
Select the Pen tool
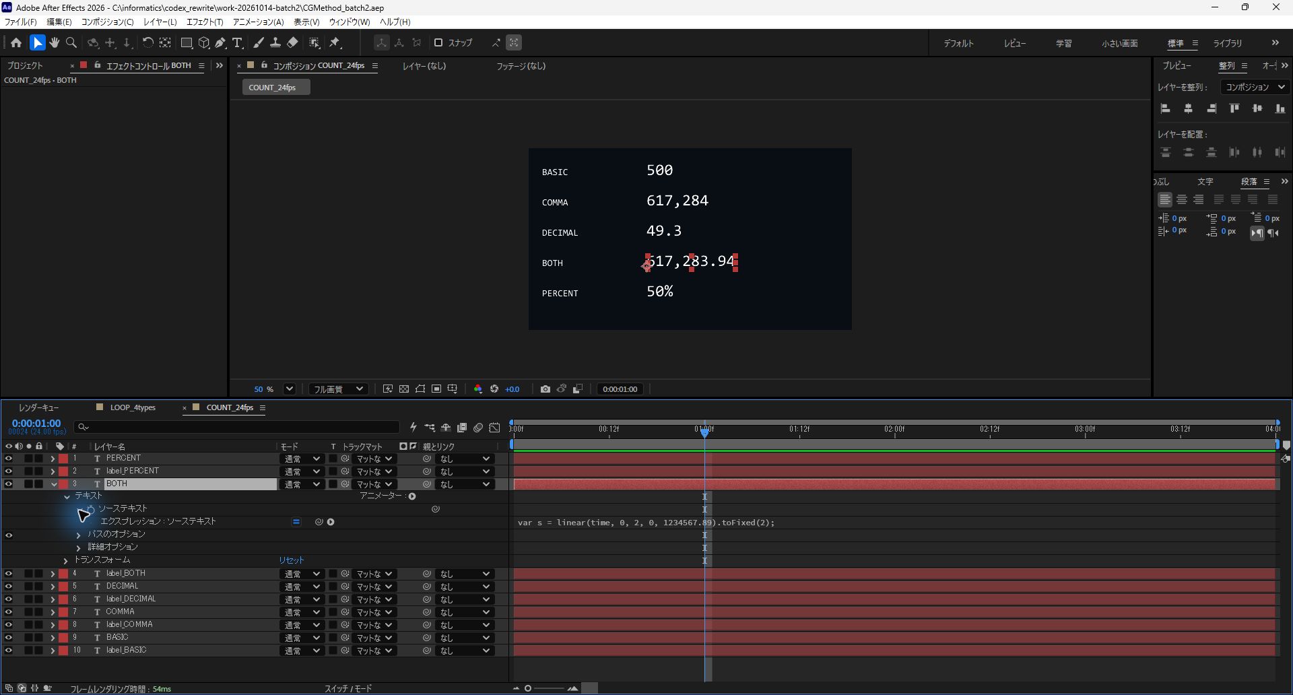click(220, 42)
